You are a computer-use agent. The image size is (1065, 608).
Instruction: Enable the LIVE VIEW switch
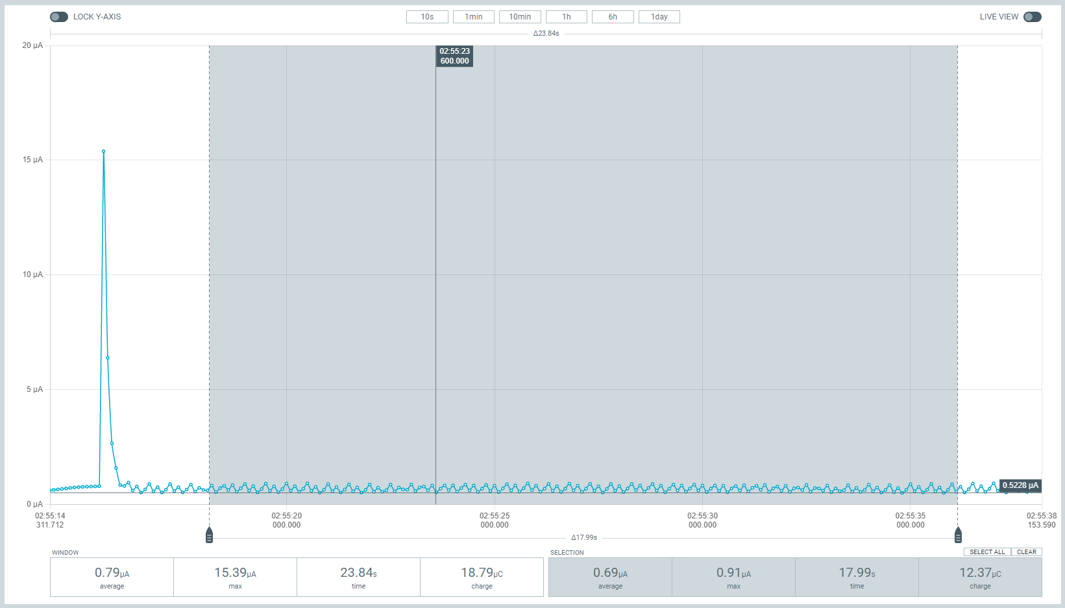[1032, 17]
